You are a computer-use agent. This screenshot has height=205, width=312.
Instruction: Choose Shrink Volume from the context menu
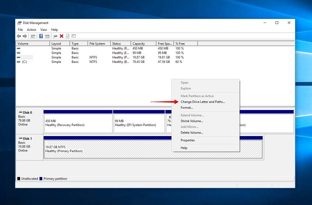192,121
